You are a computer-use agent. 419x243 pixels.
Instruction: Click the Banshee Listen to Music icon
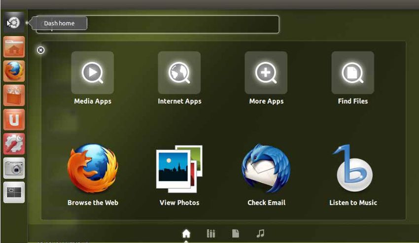tap(353, 168)
